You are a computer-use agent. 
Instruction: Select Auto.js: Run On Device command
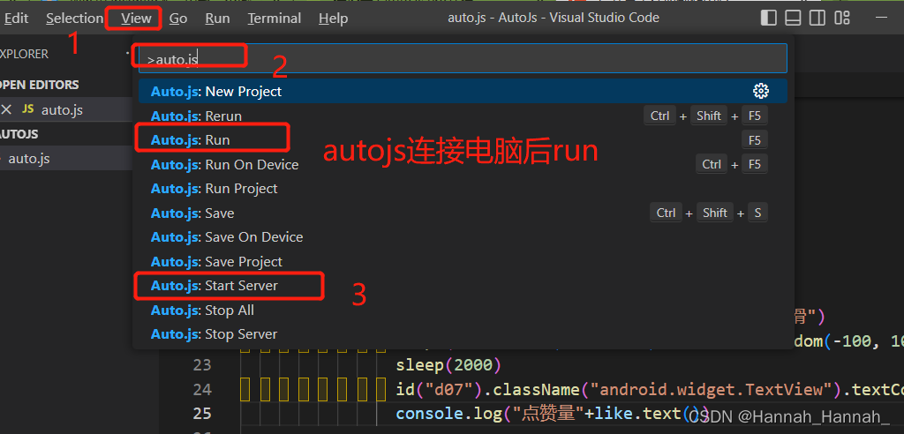pyautogui.click(x=463, y=164)
